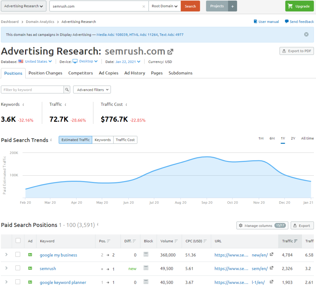Click Ad icon for google my business
Screen dimensions: 316x289
click(30, 255)
